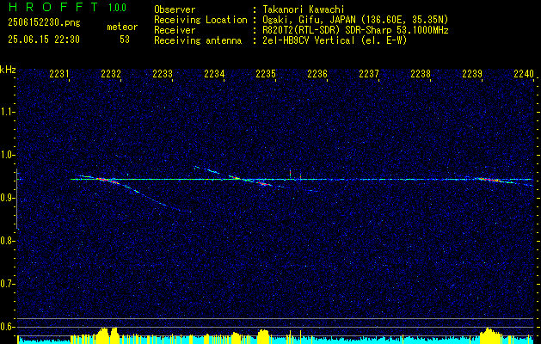
Task: Click time axis marker 2233
Action: (x=163, y=74)
